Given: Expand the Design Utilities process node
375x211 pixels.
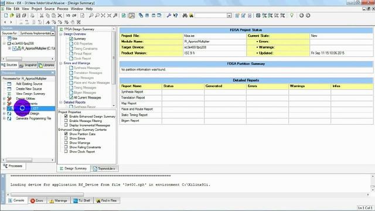Looking at the screenshot, I should pos(4,98).
